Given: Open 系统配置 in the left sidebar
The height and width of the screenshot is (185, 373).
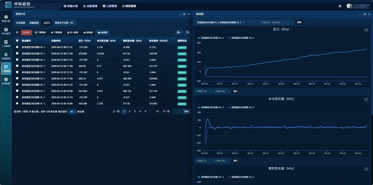Looking at the screenshot, I should 6,81.
